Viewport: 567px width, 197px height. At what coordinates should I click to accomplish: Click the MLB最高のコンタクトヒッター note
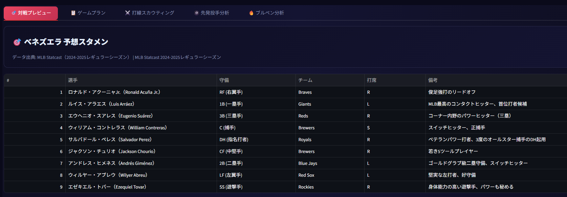point(496,104)
